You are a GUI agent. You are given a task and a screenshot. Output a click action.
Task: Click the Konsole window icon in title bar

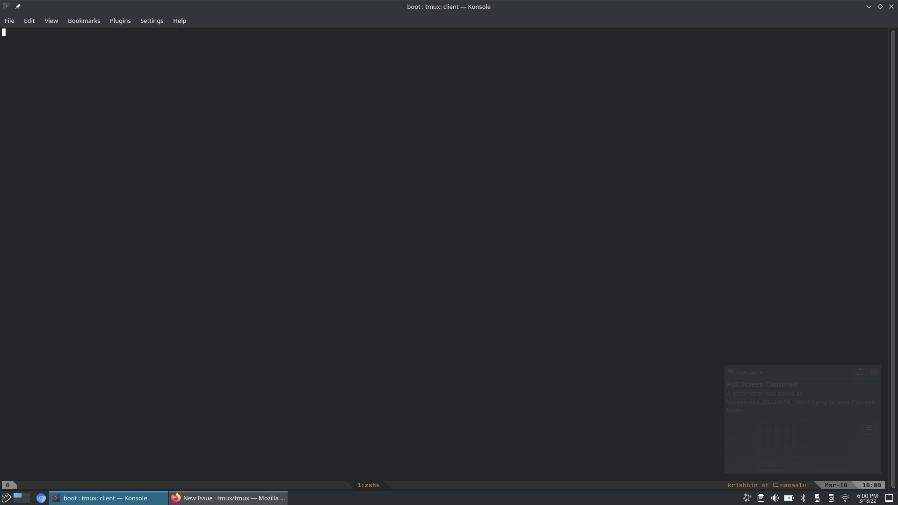[x=6, y=7]
